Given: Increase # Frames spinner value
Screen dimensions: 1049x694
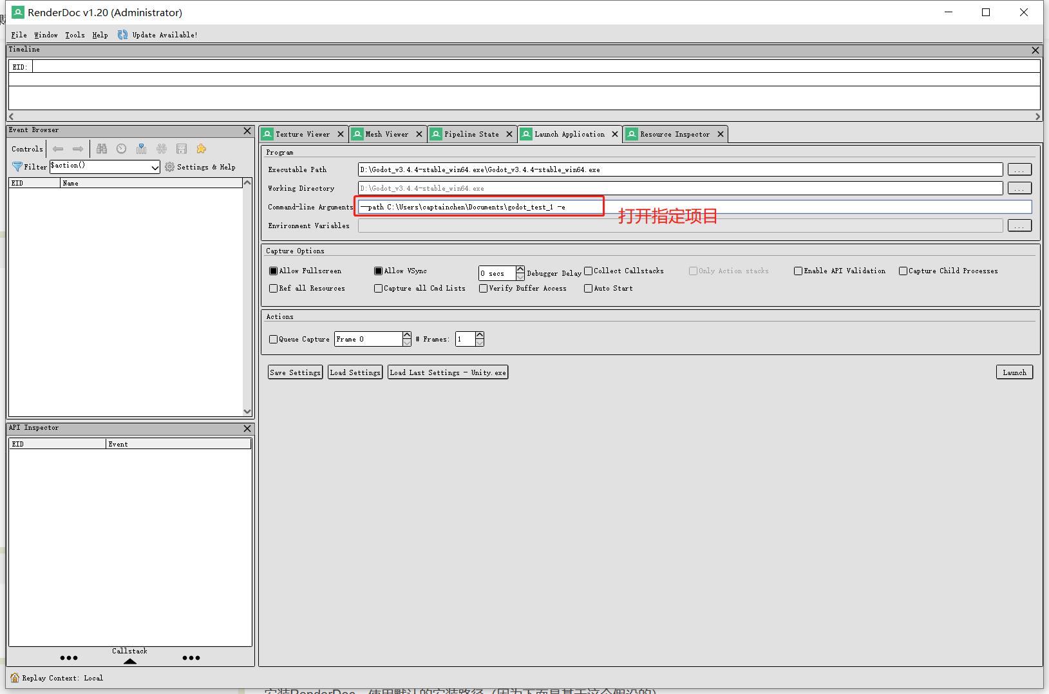Looking at the screenshot, I should click(x=480, y=335).
